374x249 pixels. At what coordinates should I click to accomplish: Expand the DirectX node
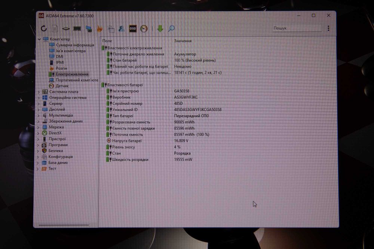pos(38,133)
